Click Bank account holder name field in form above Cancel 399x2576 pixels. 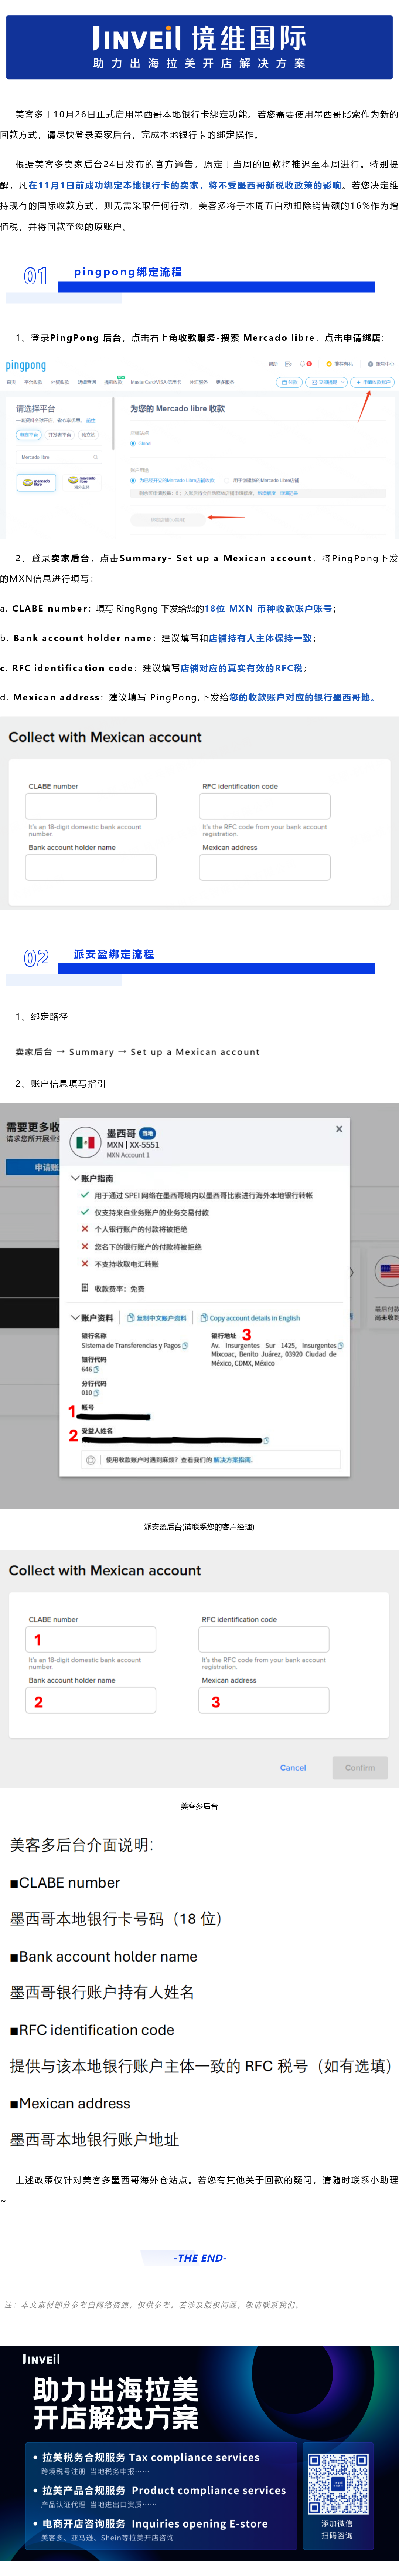tap(91, 1700)
